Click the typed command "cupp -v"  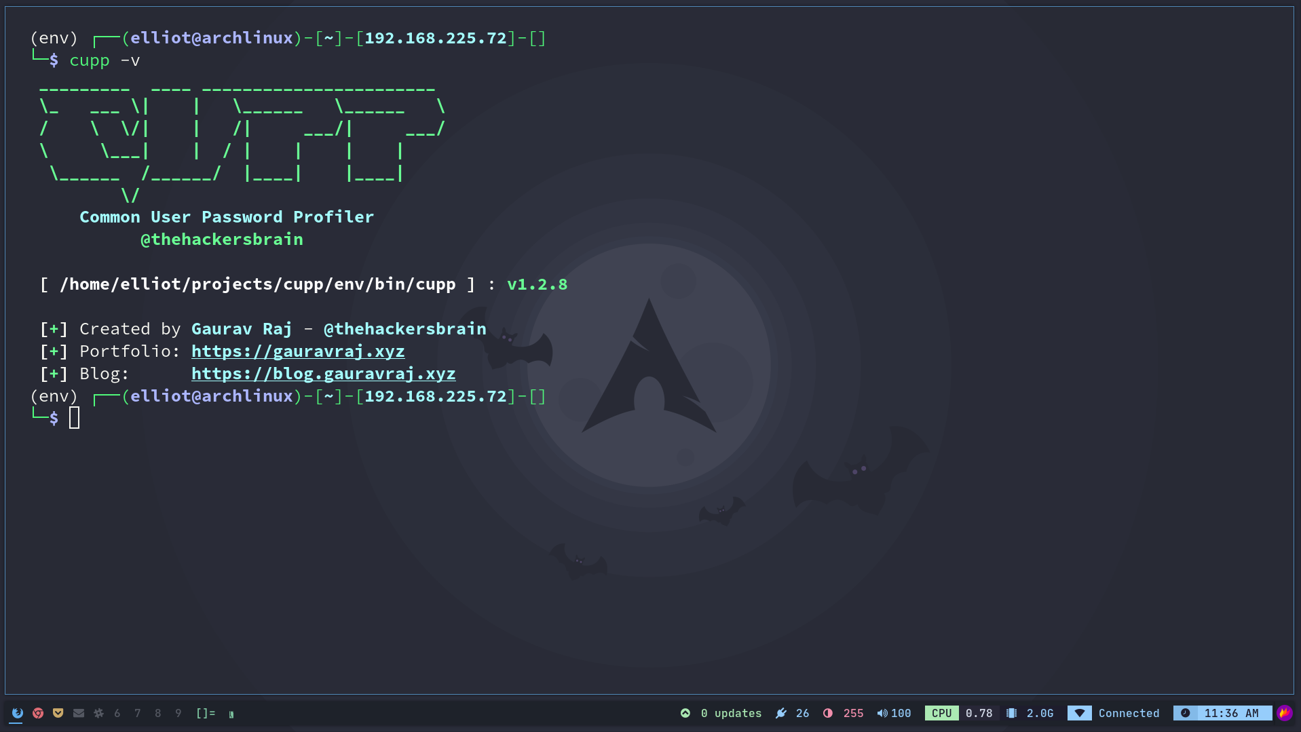(x=105, y=61)
